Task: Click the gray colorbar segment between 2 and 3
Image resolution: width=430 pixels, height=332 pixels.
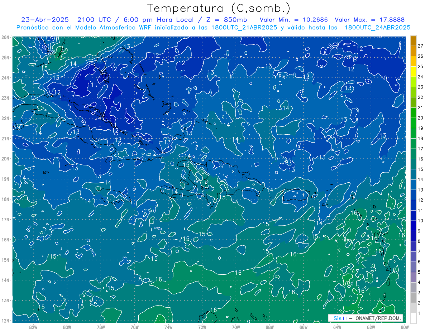Action: [x=413, y=298]
